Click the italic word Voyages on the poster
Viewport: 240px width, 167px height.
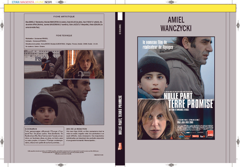[168, 47]
